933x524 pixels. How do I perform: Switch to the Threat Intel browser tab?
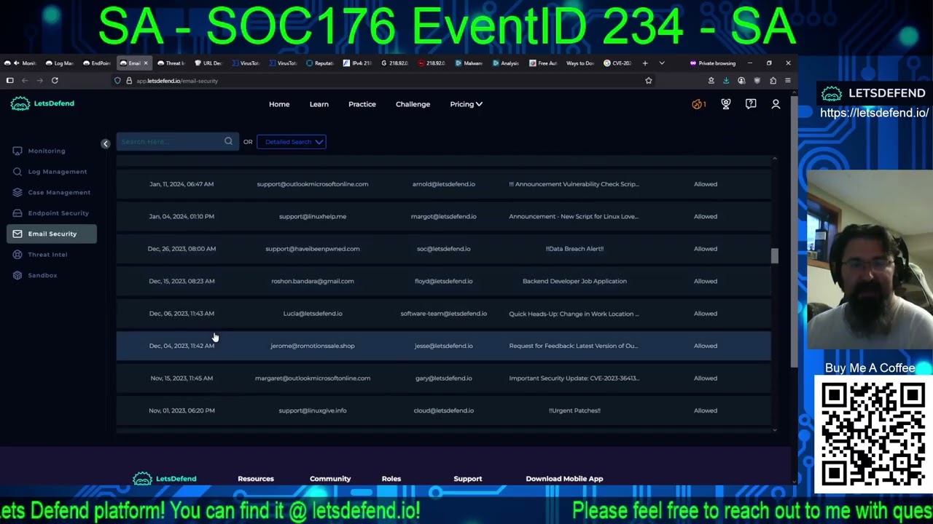[x=171, y=63]
